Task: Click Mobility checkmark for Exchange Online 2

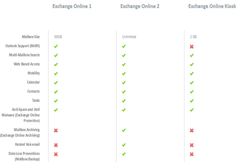Action: point(124,74)
